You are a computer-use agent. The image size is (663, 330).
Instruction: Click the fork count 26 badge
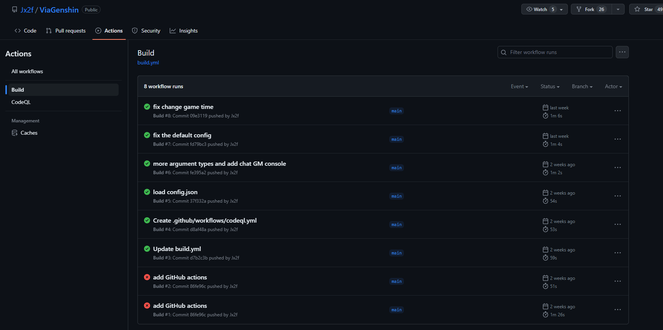click(x=601, y=9)
